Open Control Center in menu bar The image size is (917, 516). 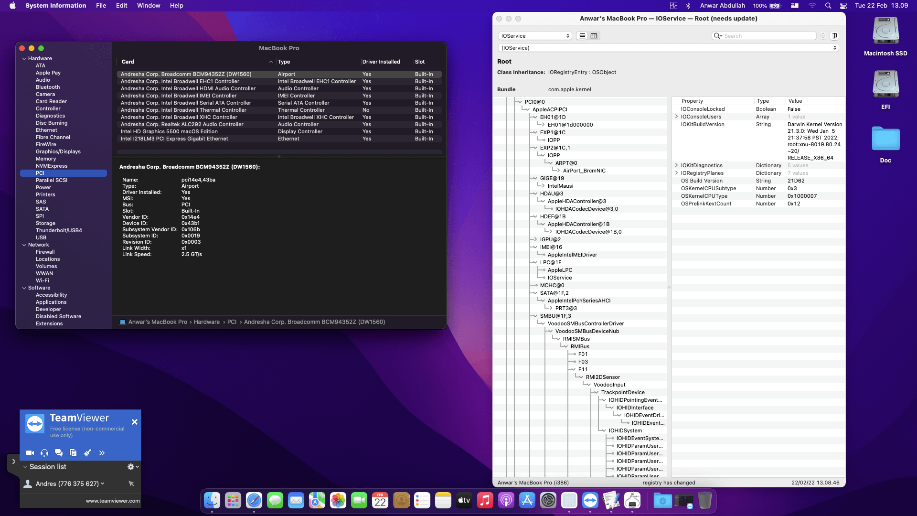pyautogui.click(x=843, y=6)
